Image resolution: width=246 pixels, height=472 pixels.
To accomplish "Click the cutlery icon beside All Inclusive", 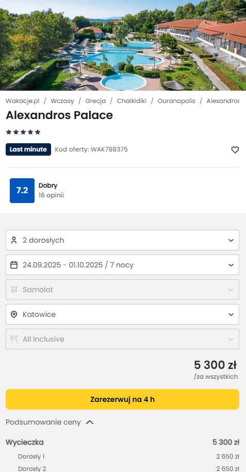I will [x=14, y=339].
